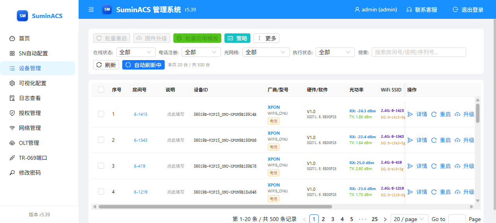
Task: Open 日志查看 menu item
Action: (37, 98)
